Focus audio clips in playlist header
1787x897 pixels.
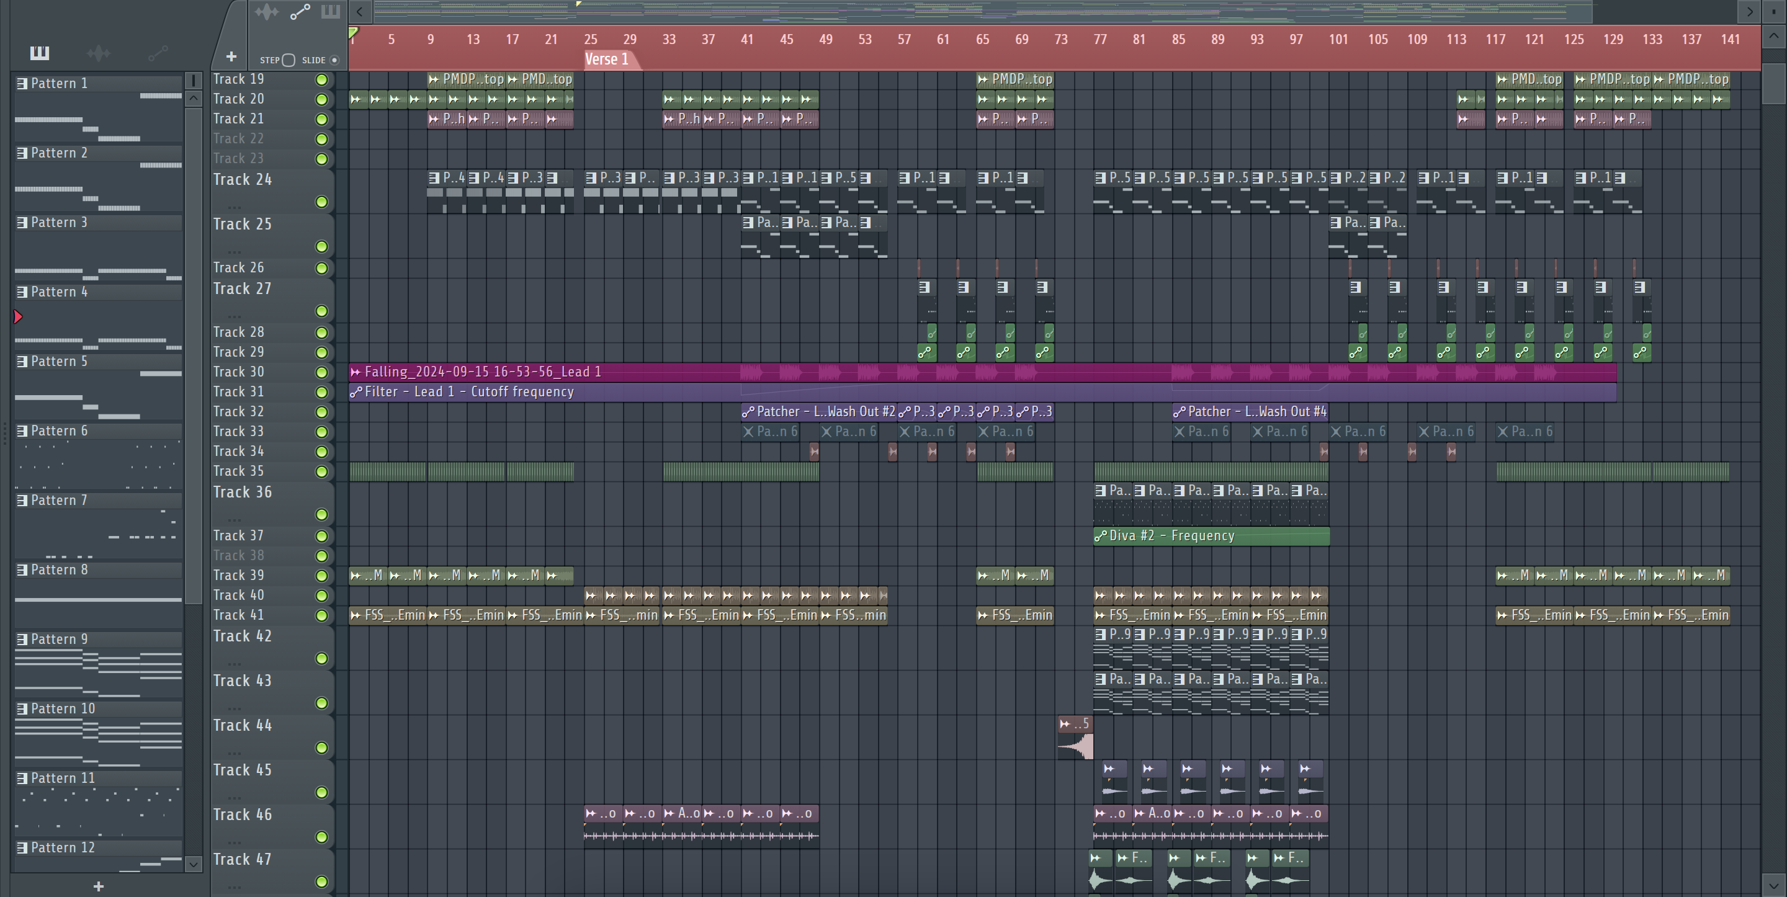click(x=266, y=12)
